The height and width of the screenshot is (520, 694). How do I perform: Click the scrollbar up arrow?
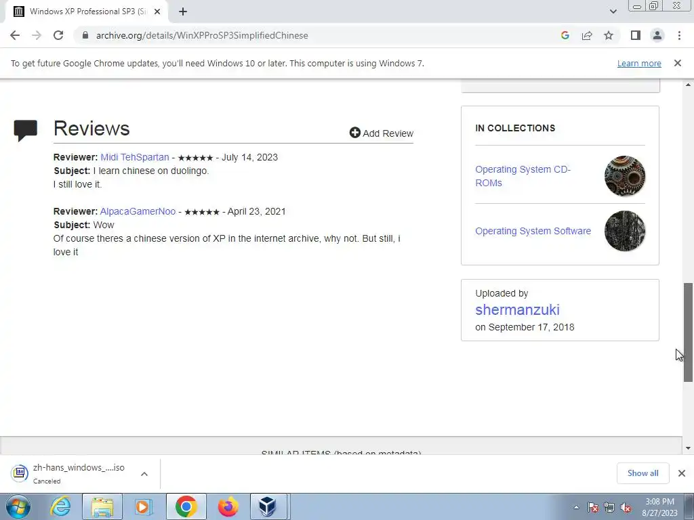coord(689,85)
